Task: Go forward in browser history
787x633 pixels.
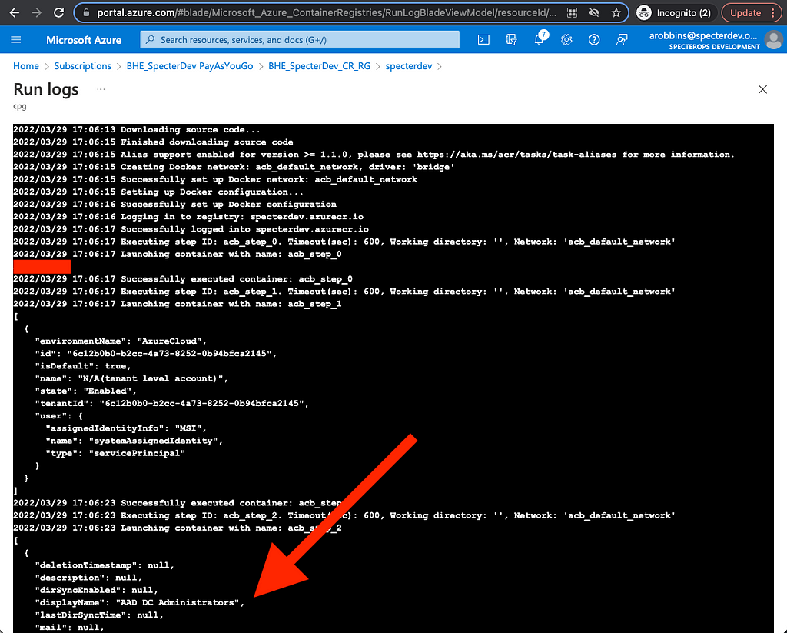Action: [37, 12]
